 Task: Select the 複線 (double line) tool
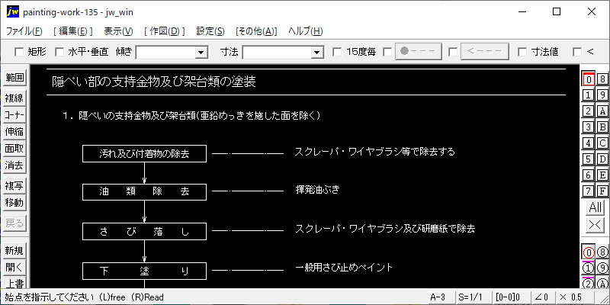point(14,98)
